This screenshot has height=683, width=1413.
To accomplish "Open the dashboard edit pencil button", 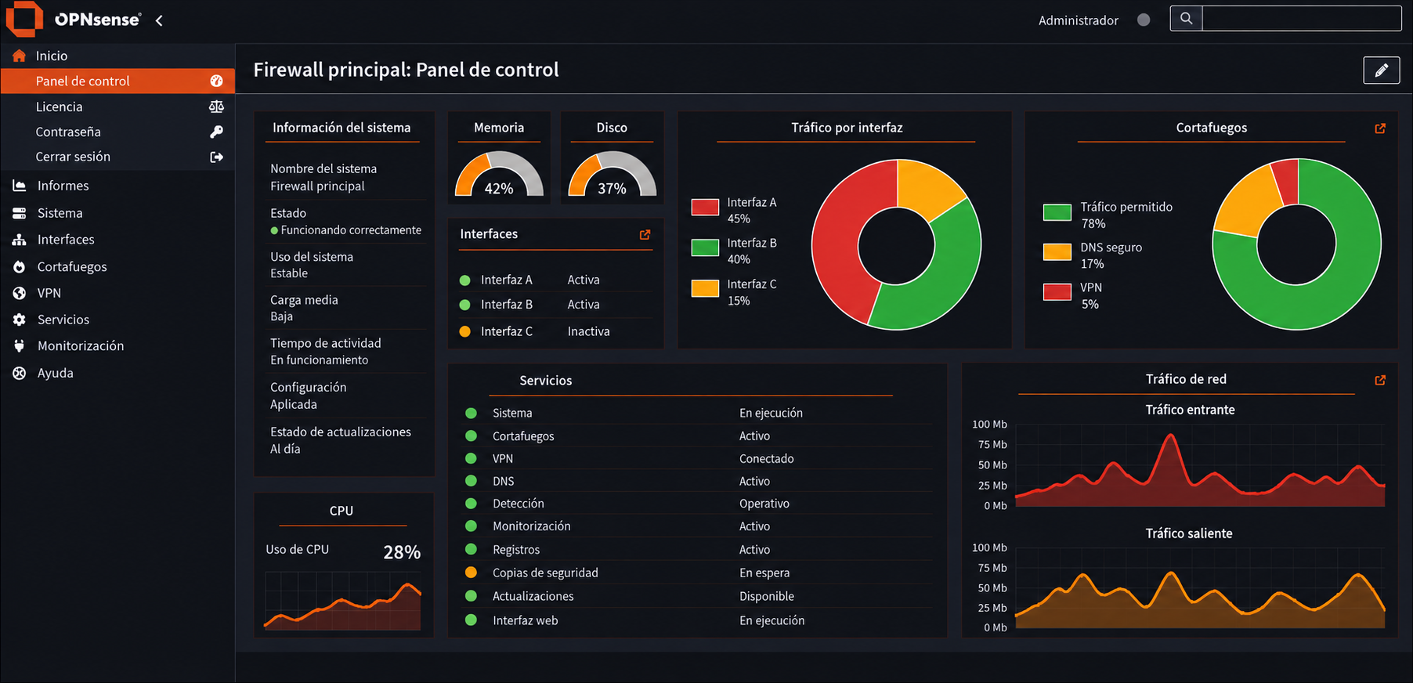I will coord(1381,70).
